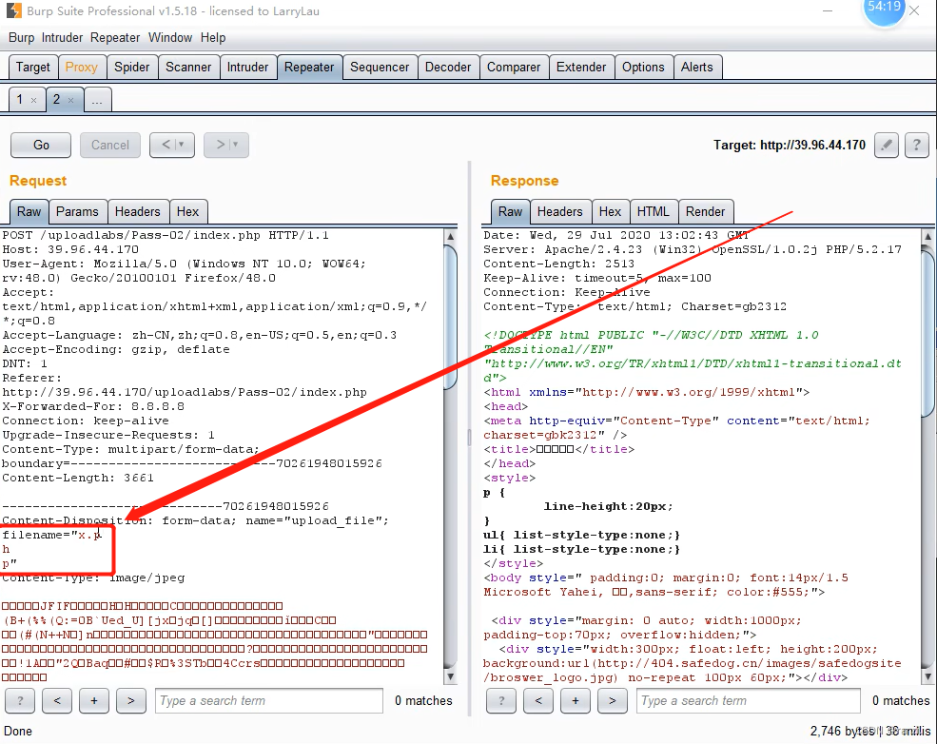937x744 pixels.
Task: Go to previous match in request search
Action: 57,700
